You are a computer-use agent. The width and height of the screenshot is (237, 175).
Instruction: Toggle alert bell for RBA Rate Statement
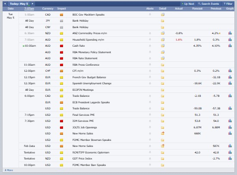point(150,58)
